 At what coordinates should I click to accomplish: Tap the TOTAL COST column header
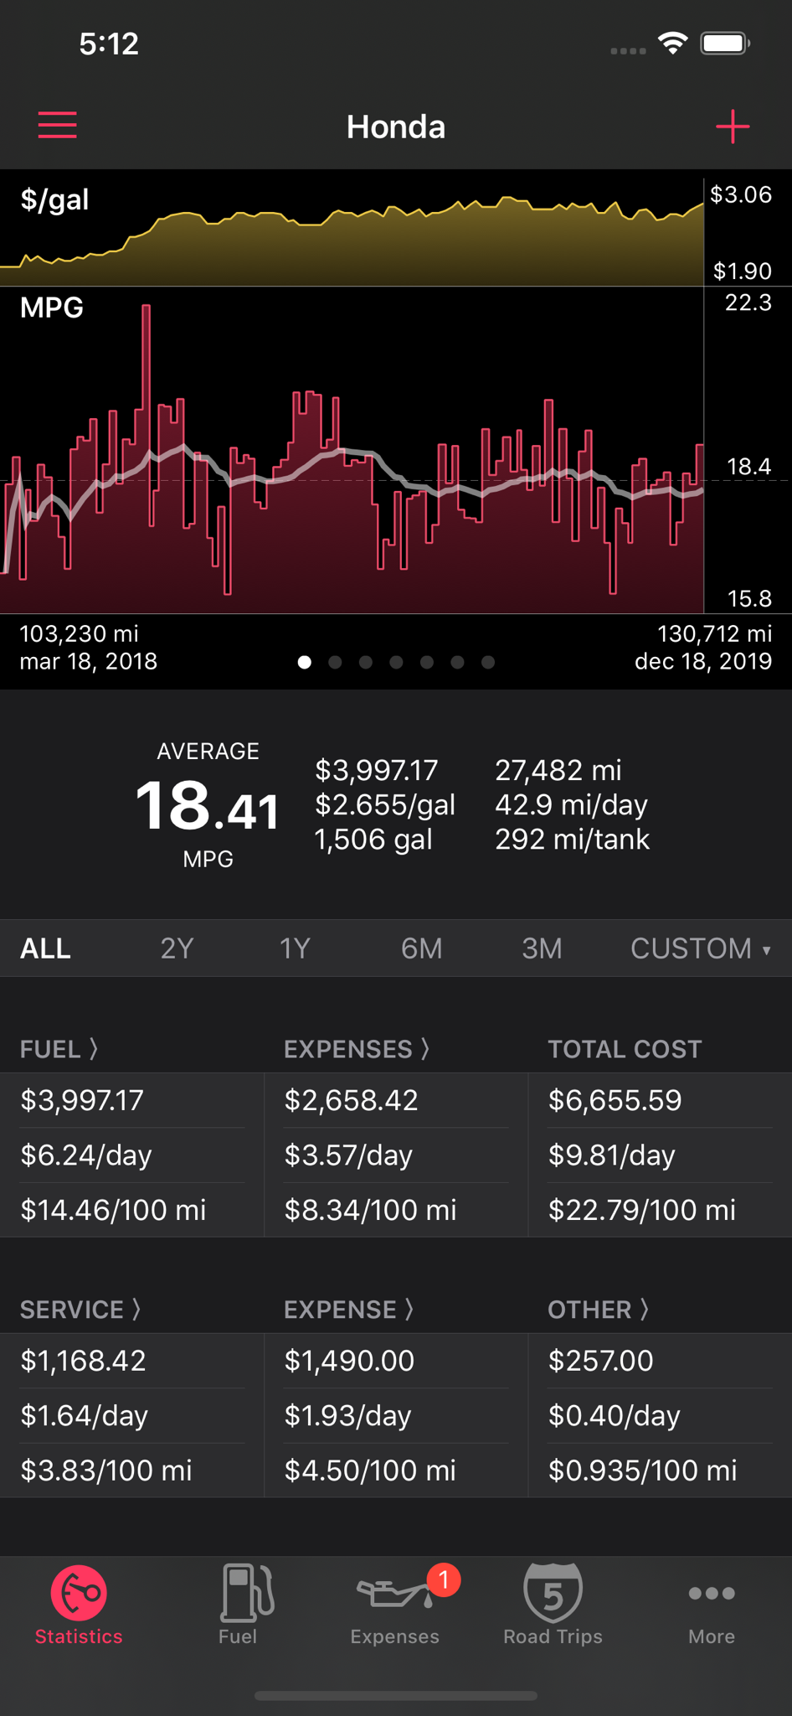click(625, 1049)
